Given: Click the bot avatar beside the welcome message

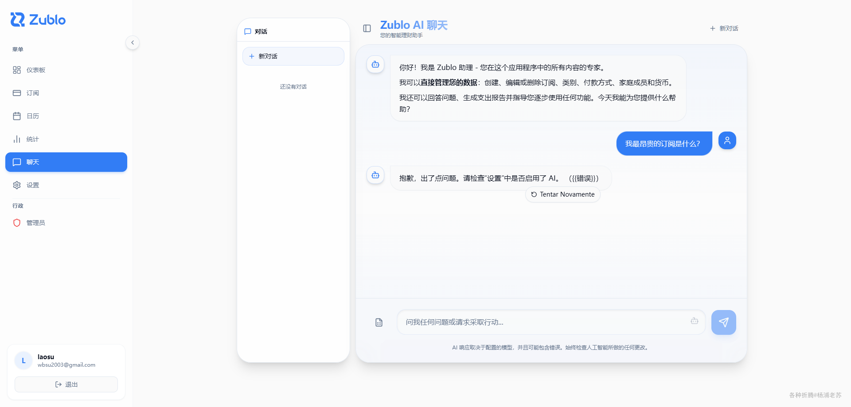Looking at the screenshot, I should coord(375,64).
